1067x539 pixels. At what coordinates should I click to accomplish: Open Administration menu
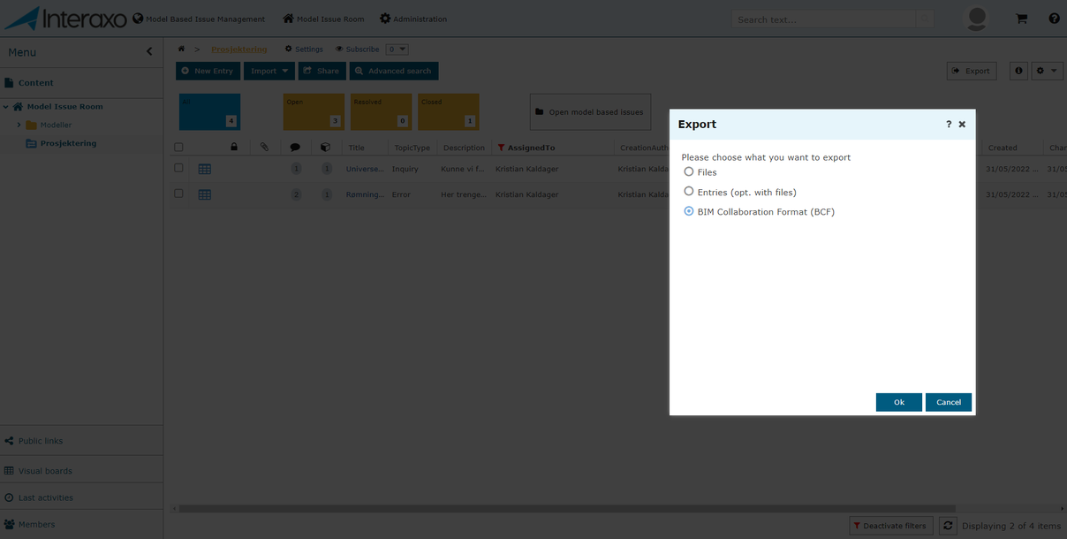pos(413,19)
